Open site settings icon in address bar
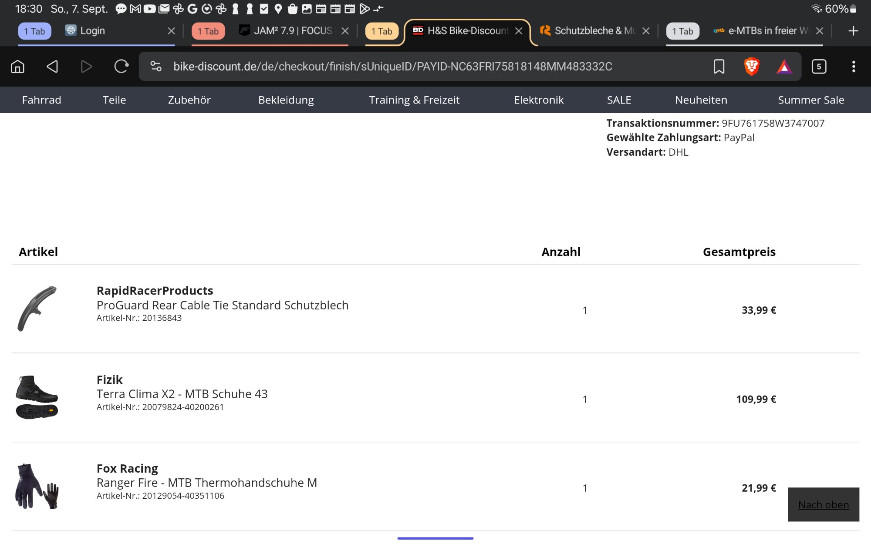The height and width of the screenshot is (544, 871). [156, 67]
